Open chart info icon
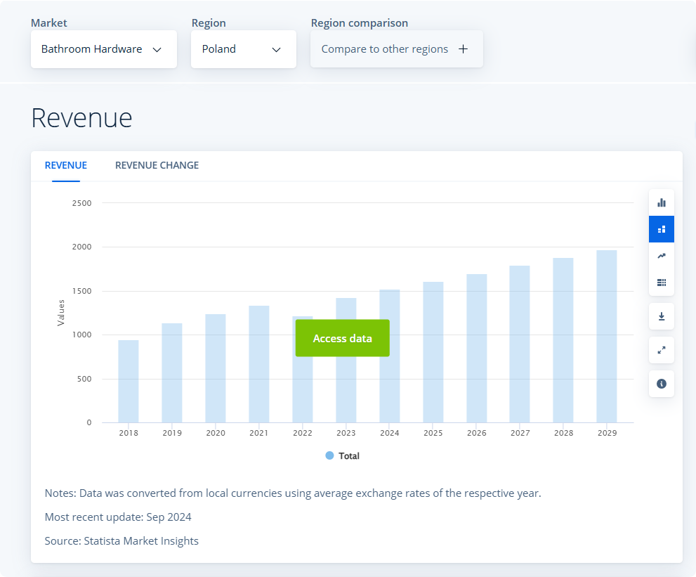 661,384
